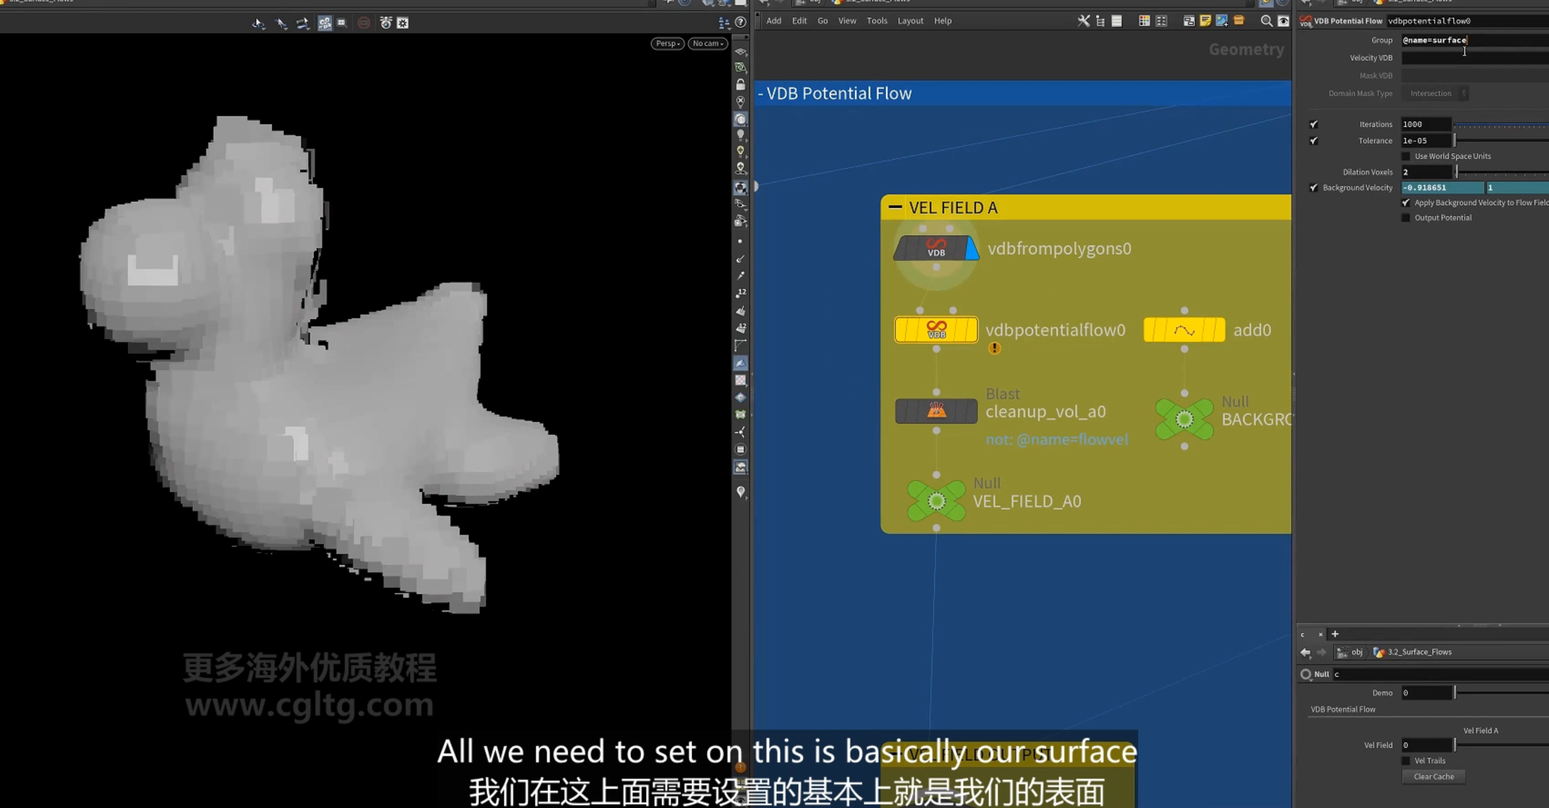Click the add0 node icon
The width and height of the screenshot is (1549, 808).
1184,330
